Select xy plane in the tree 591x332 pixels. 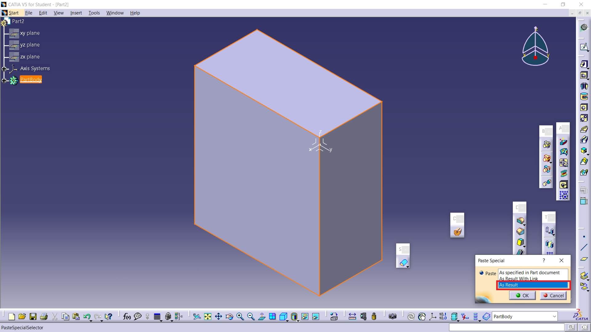pyautogui.click(x=30, y=33)
